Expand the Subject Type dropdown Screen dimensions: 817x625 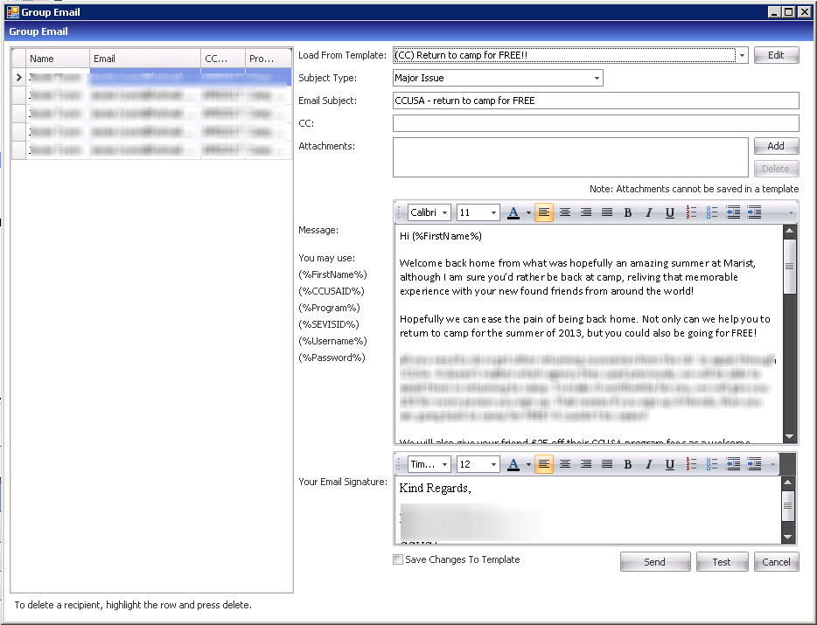[597, 78]
